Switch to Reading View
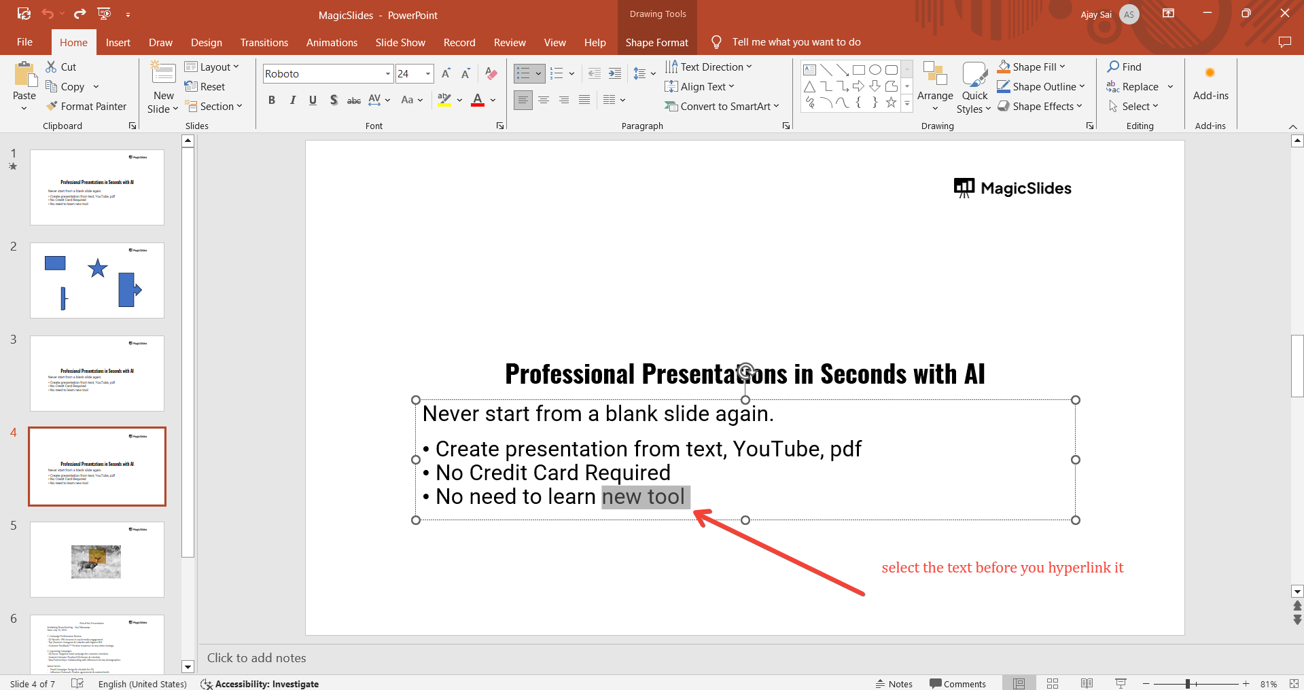 click(1087, 683)
